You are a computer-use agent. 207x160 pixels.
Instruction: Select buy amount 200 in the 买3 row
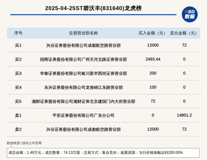pyautogui.click(x=153, y=73)
